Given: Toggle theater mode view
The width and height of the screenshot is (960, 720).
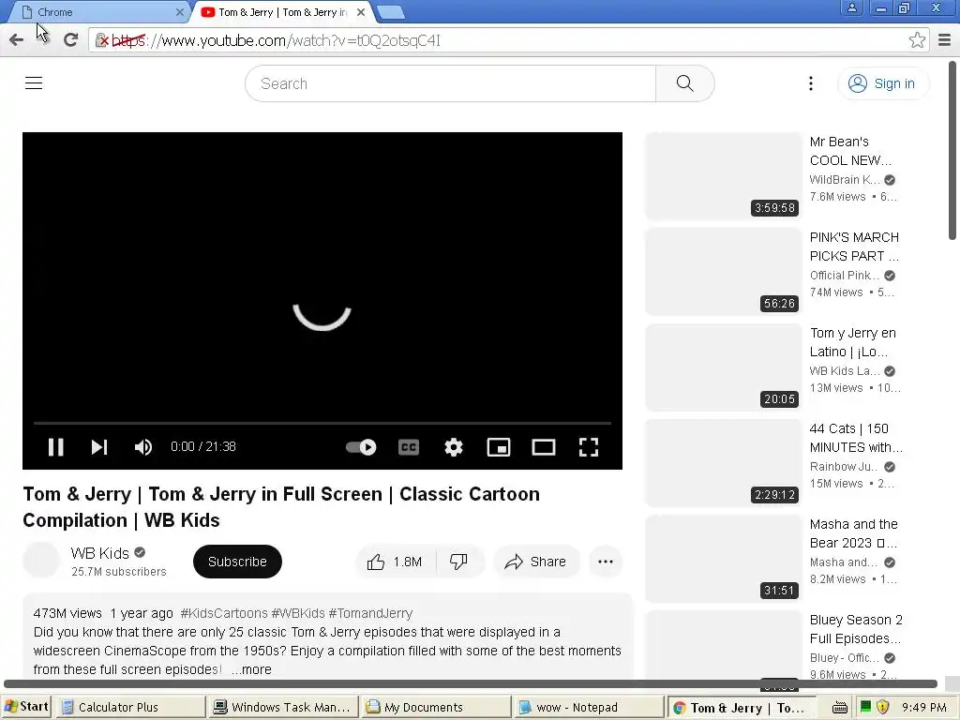Looking at the screenshot, I should click(544, 447).
